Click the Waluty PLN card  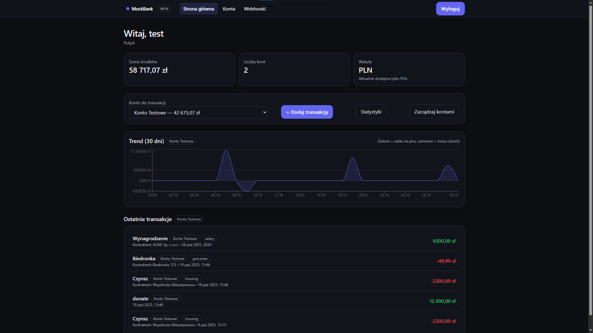(409, 70)
